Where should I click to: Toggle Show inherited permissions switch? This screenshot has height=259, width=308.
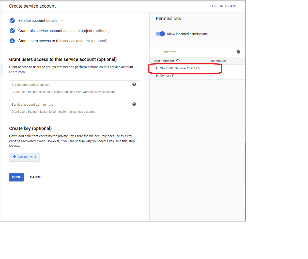(x=160, y=34)
